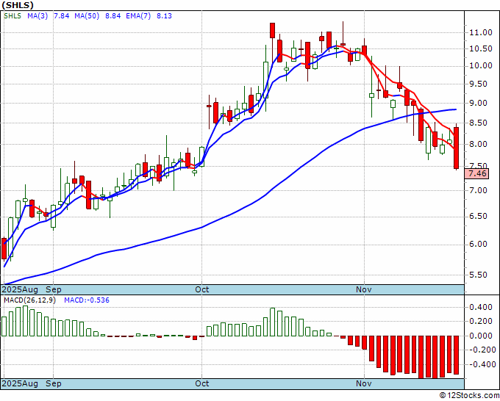Click the 9.00 price axis label
Viewport: 500px width, 401px height.
click(x=479, y=104)
